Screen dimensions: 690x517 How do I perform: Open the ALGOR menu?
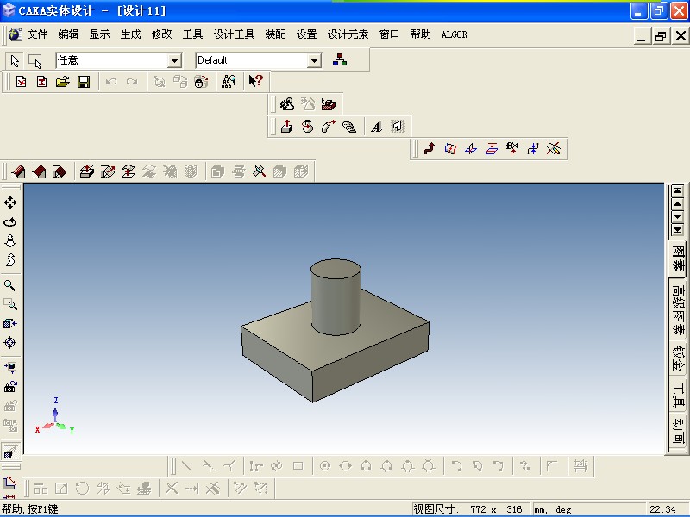(x=455, y=34)
